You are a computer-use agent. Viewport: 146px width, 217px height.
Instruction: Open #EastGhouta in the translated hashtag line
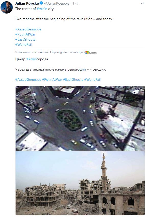(x=73, y=79)
